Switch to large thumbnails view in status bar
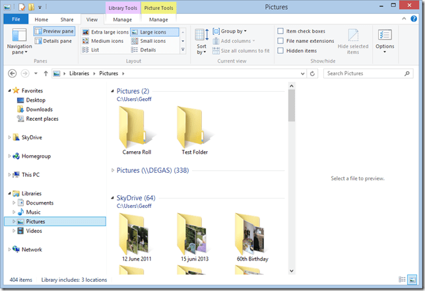 [x=412, y=279]
